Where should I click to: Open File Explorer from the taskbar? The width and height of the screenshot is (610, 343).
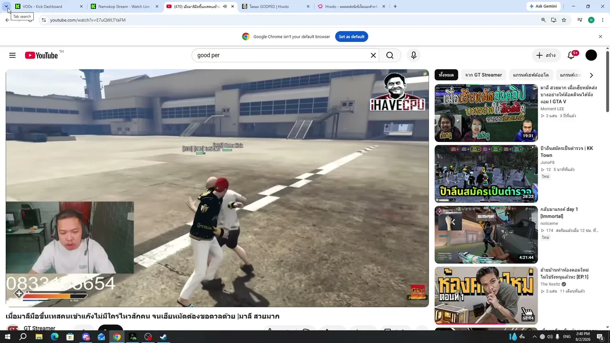coord(39,337)
